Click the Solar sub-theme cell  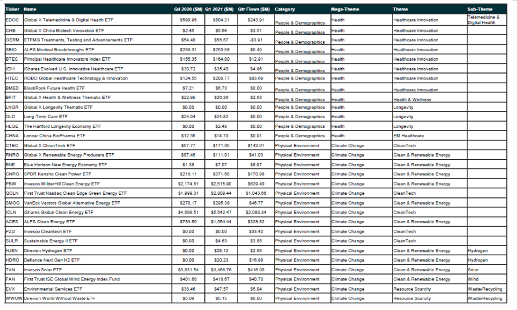[473, 269]
